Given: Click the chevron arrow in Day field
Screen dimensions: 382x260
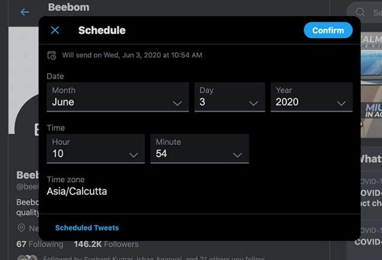Looking at the screenshot, I should [x=253, y=104].
